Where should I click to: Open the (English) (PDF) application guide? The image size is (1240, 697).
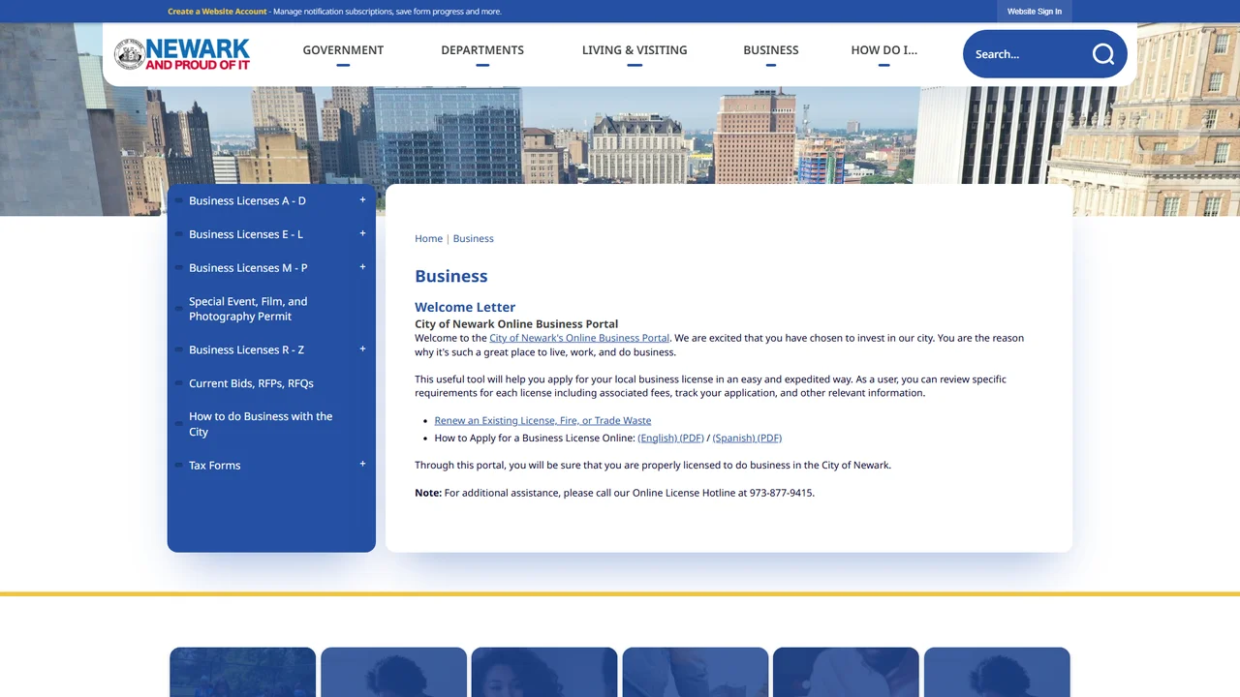tap(670, 439)
